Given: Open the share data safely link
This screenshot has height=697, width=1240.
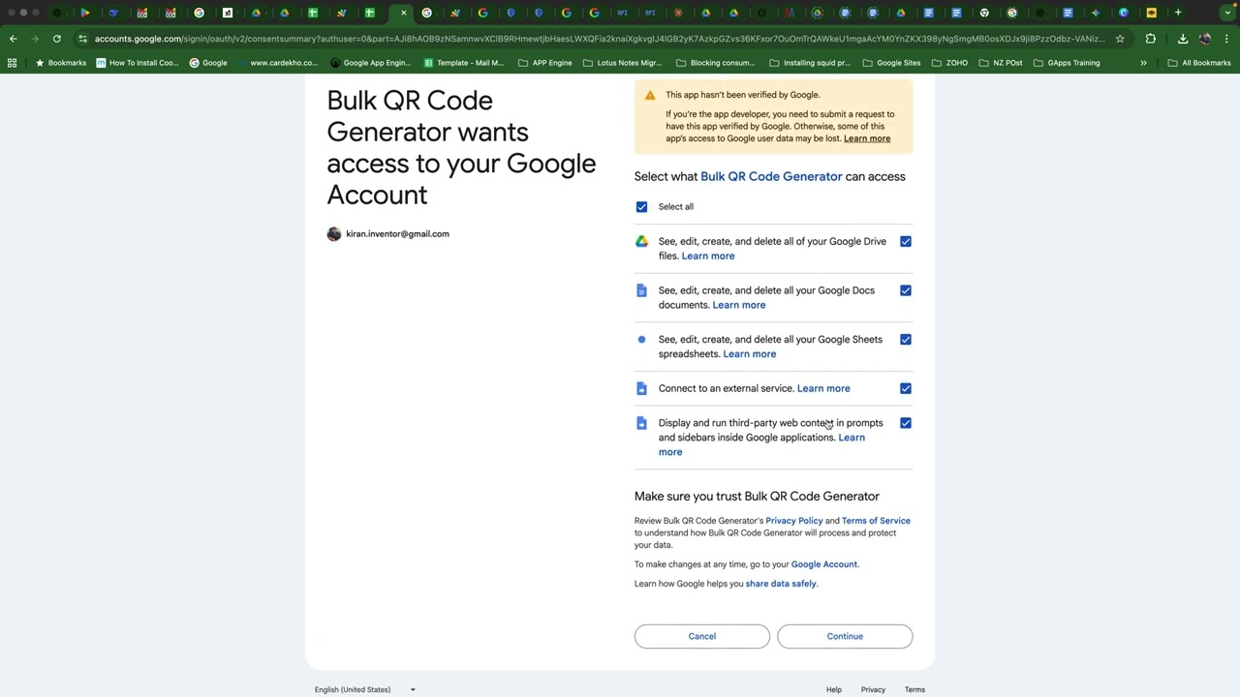Looking at the screenshot, I should coord(781,584).
